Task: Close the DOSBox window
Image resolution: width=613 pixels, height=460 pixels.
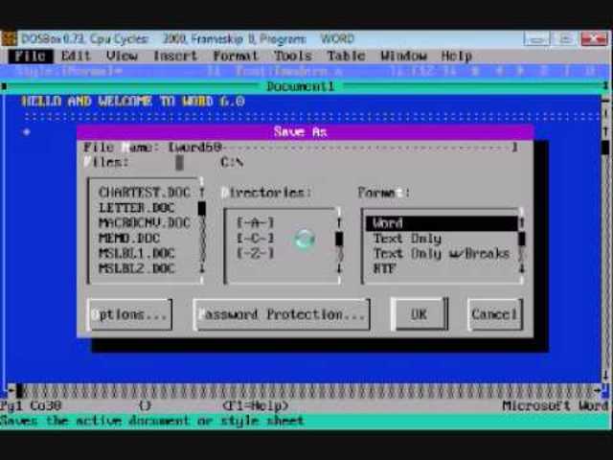Action: tap(594, 38)
